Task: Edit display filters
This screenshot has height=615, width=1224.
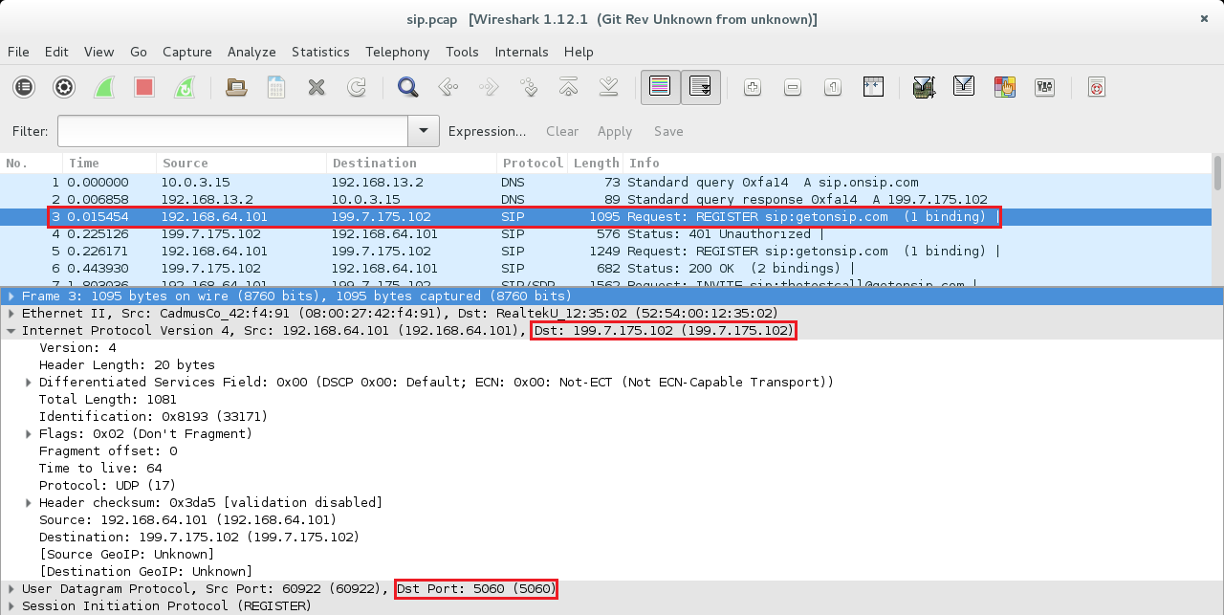Action: [x=964, y=87]
